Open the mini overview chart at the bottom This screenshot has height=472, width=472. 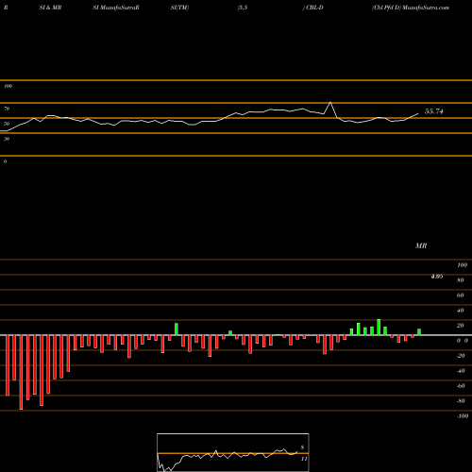[x=233, y=452]
